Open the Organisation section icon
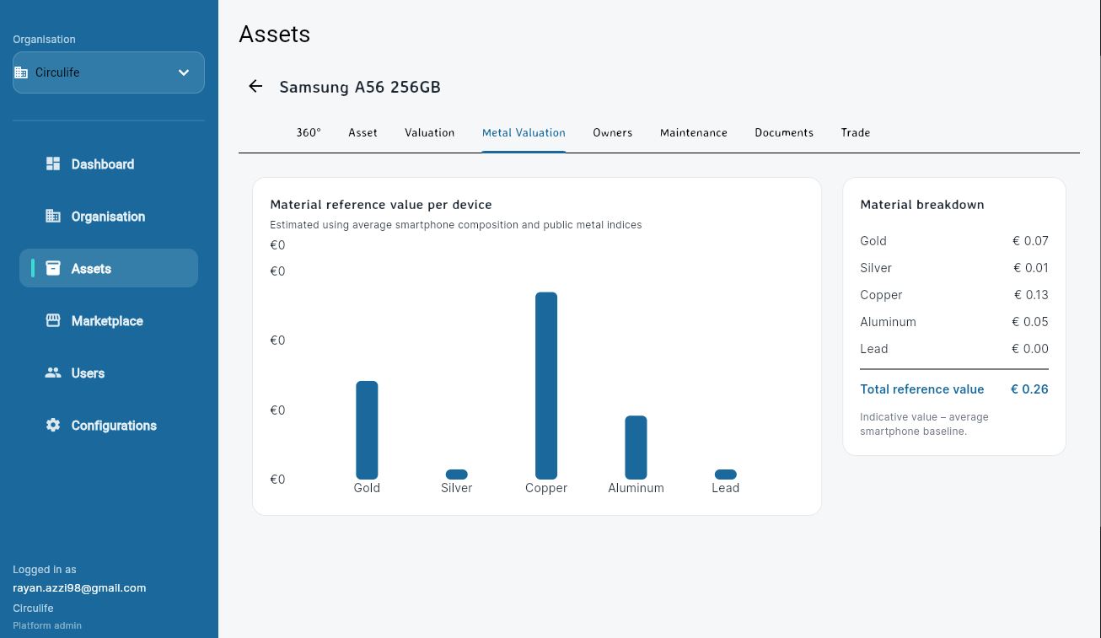 point(52,216)
